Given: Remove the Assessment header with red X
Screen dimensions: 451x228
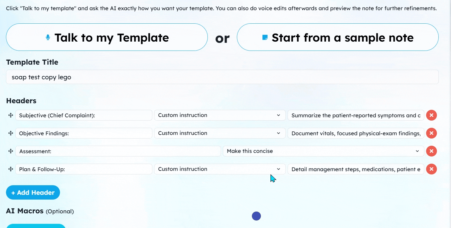Looking at the screenshot, I should pyautogui.click(x=432, y=151).
